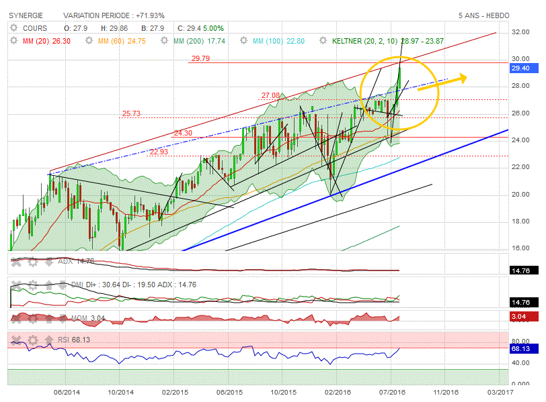This screenshot has height=402, width=546.
Task: Open the MM (100) settings gear
Action: [x=243, y=41]
